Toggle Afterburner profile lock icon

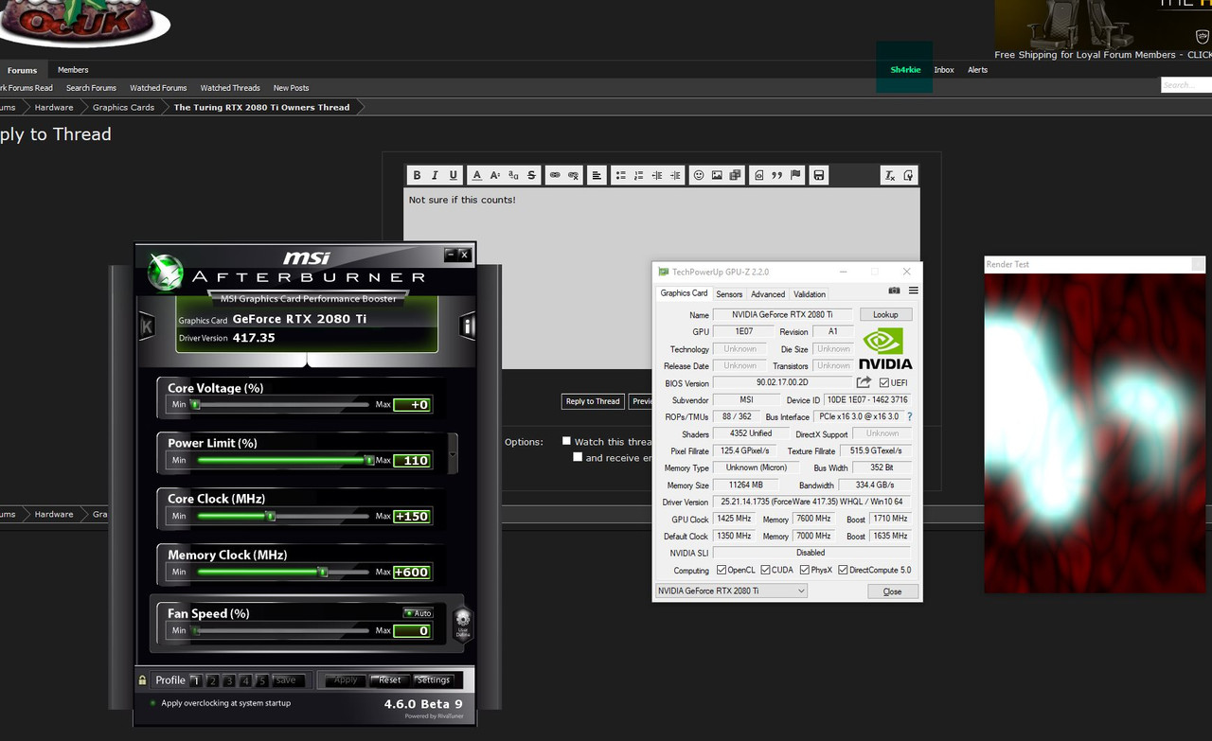coord(143,679)
